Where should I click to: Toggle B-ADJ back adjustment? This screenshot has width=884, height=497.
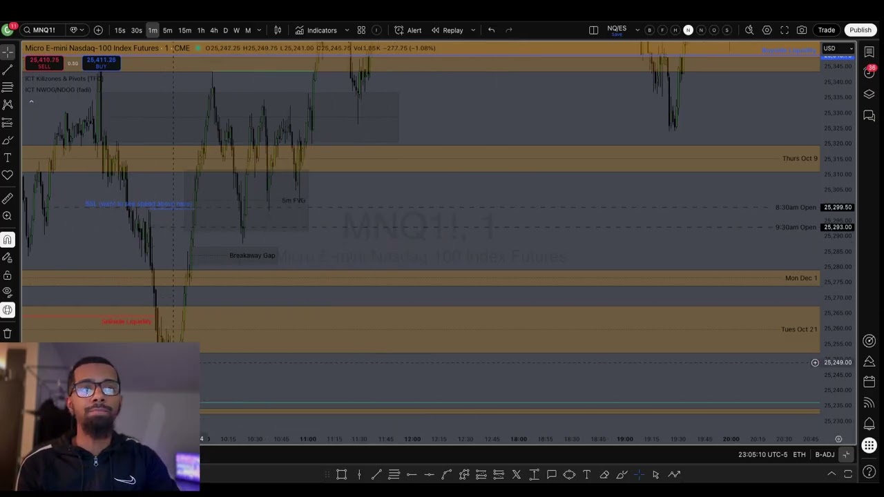(x=825, y=455)
